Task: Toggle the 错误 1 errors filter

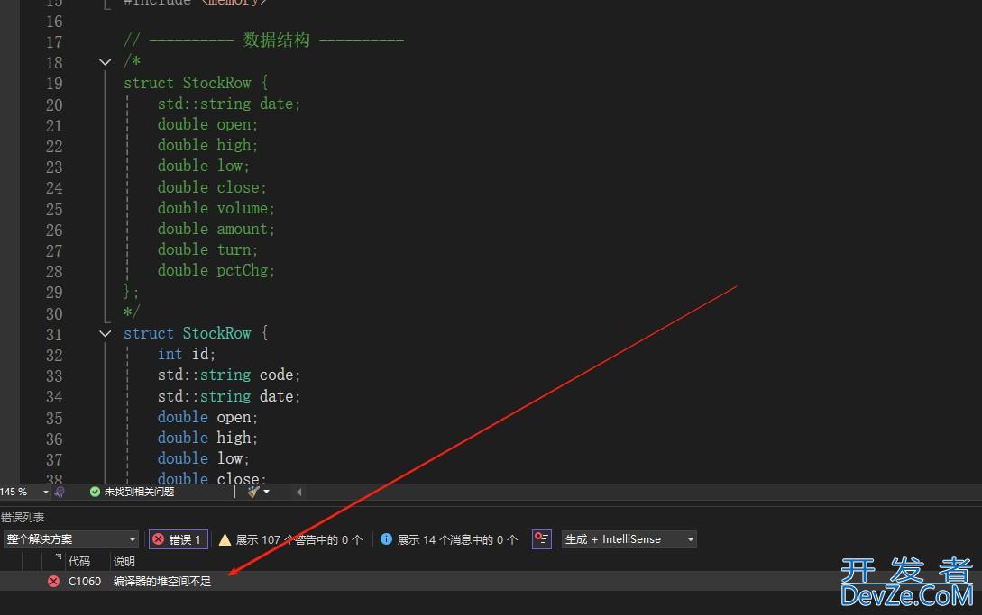Action: 178,539
